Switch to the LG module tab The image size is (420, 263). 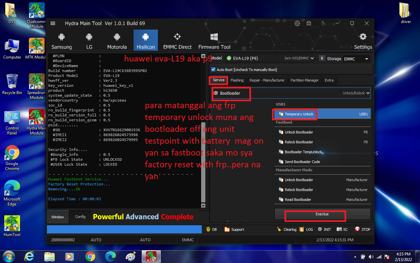(89, 40)
